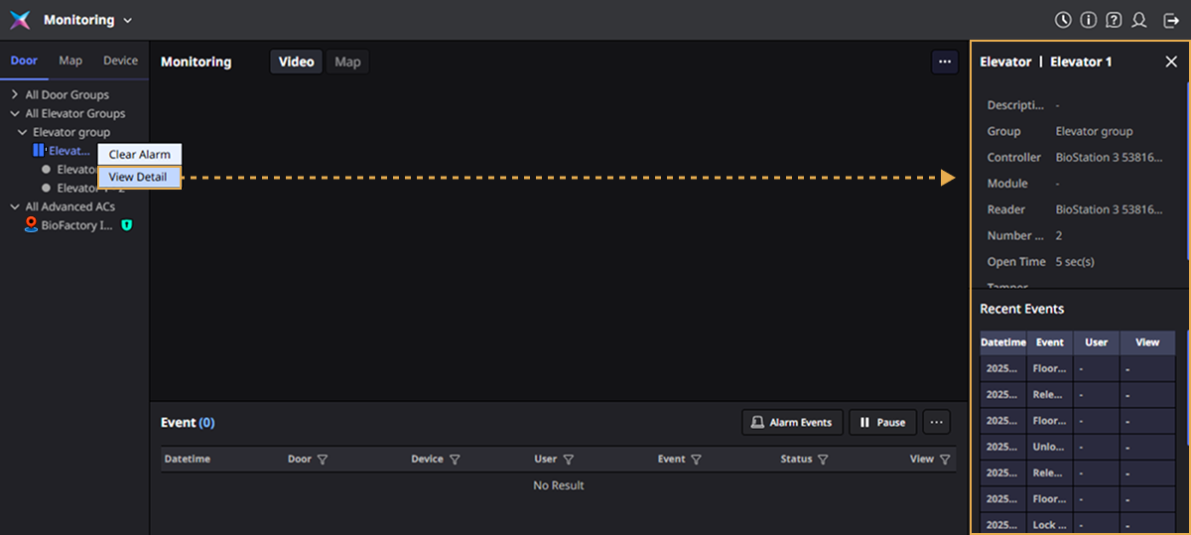Select View Detail from context menu
Image resolution: width=1191 pixels, height=535 pixels.
coord(139,178)
